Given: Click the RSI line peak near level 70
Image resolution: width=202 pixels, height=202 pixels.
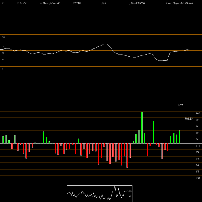Looking at the screenshot, I should click(x=106, y=44).
